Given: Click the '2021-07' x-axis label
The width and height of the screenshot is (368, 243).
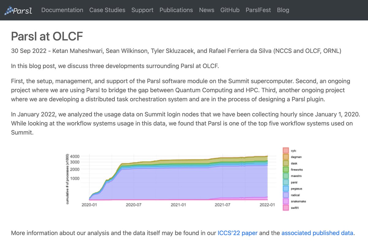Looking at the screenshot, I should (223, 205).
